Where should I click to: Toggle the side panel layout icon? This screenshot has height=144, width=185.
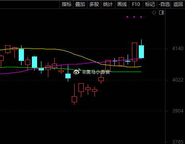click(161, 13)
